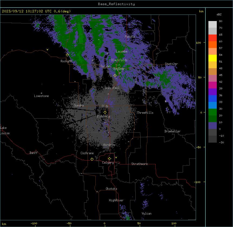Click the Lacombe label

[x=122, y=51]
